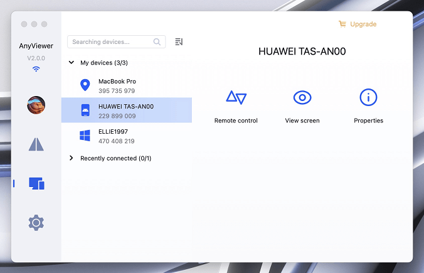Expand the Recently connected (0/1) group

(x=71, y=158)
